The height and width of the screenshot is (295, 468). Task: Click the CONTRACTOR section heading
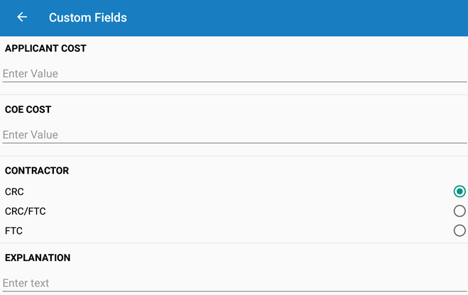tap(37, 171)
